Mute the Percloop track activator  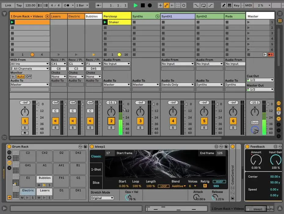click(111, 121)
